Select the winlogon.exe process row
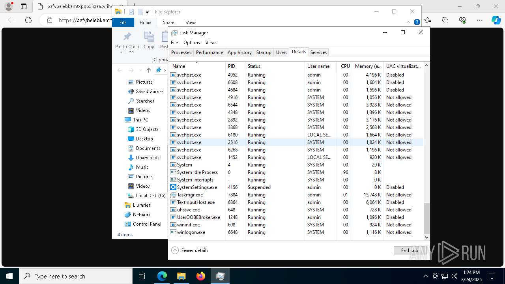The width and height of the screenshot is (505, 284). [296, 232]
